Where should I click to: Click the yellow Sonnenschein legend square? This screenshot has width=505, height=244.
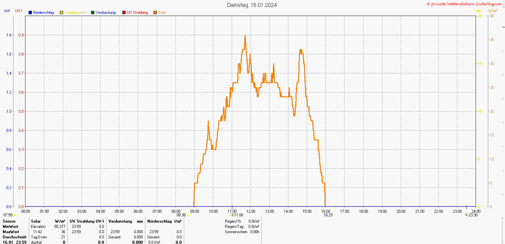(61, 12)
